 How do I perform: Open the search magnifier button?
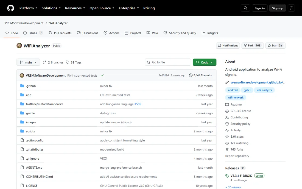pos(245,8)
